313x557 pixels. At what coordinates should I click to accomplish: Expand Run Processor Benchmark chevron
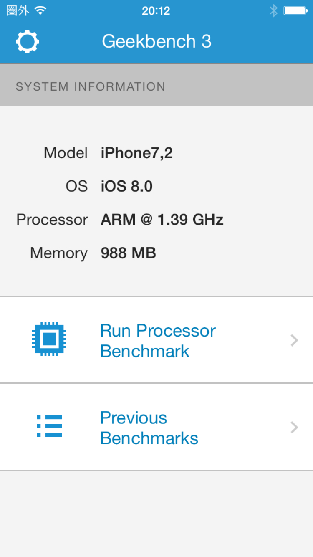pyautogui.click(x=294, y=341)
